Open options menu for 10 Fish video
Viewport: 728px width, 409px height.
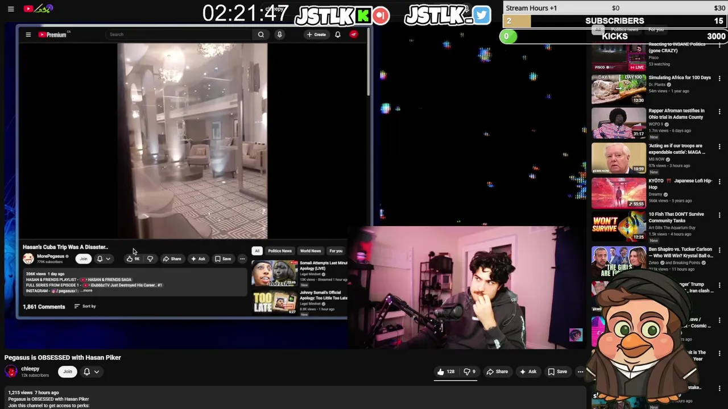pos(719,215)
